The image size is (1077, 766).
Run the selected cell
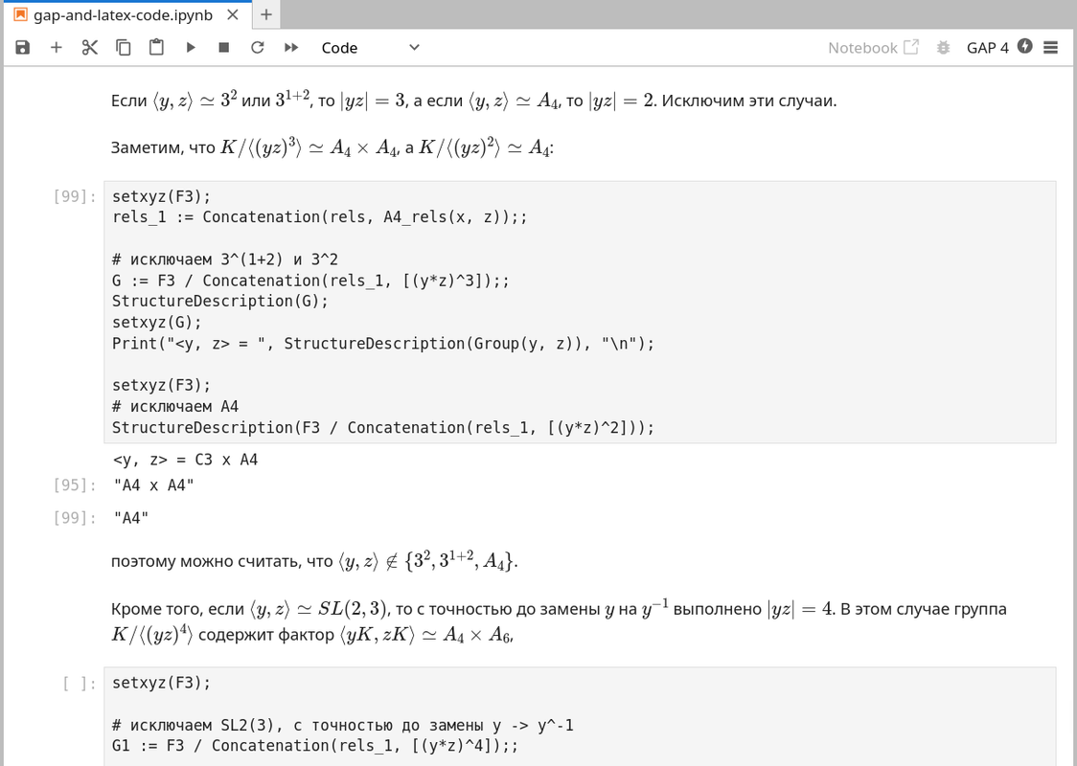(191, 47)
